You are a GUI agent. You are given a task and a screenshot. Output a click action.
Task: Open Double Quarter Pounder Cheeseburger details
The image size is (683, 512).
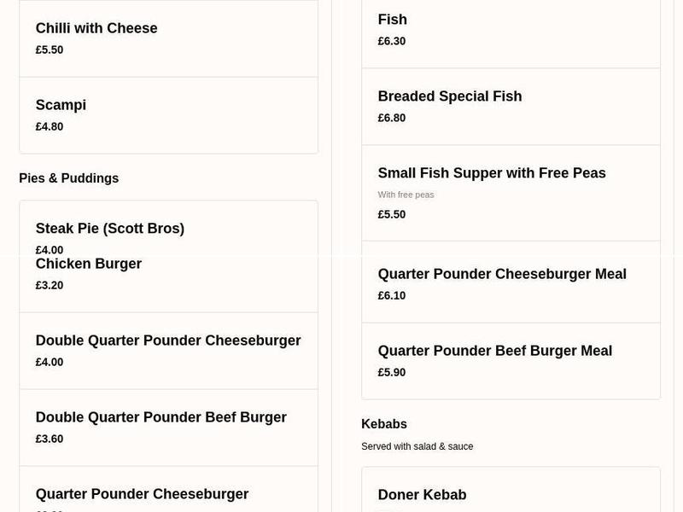[168, 340]
